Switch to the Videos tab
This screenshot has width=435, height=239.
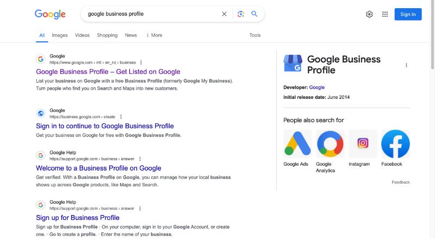[82, 35]
